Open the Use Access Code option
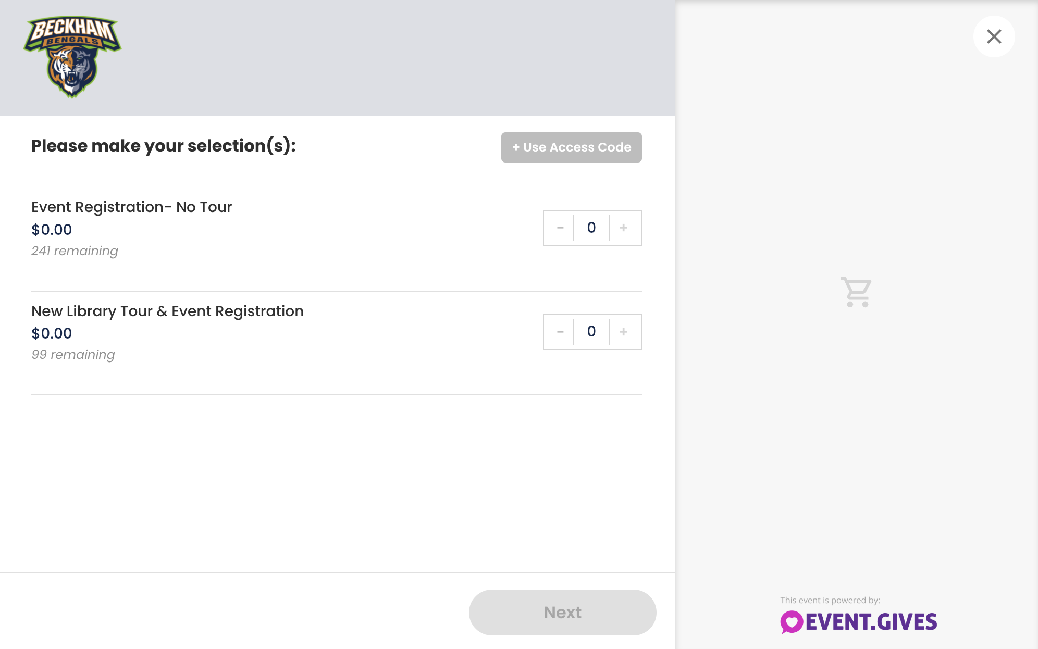Viewport: 1038px width, 649px height. (x=572, y=147)
